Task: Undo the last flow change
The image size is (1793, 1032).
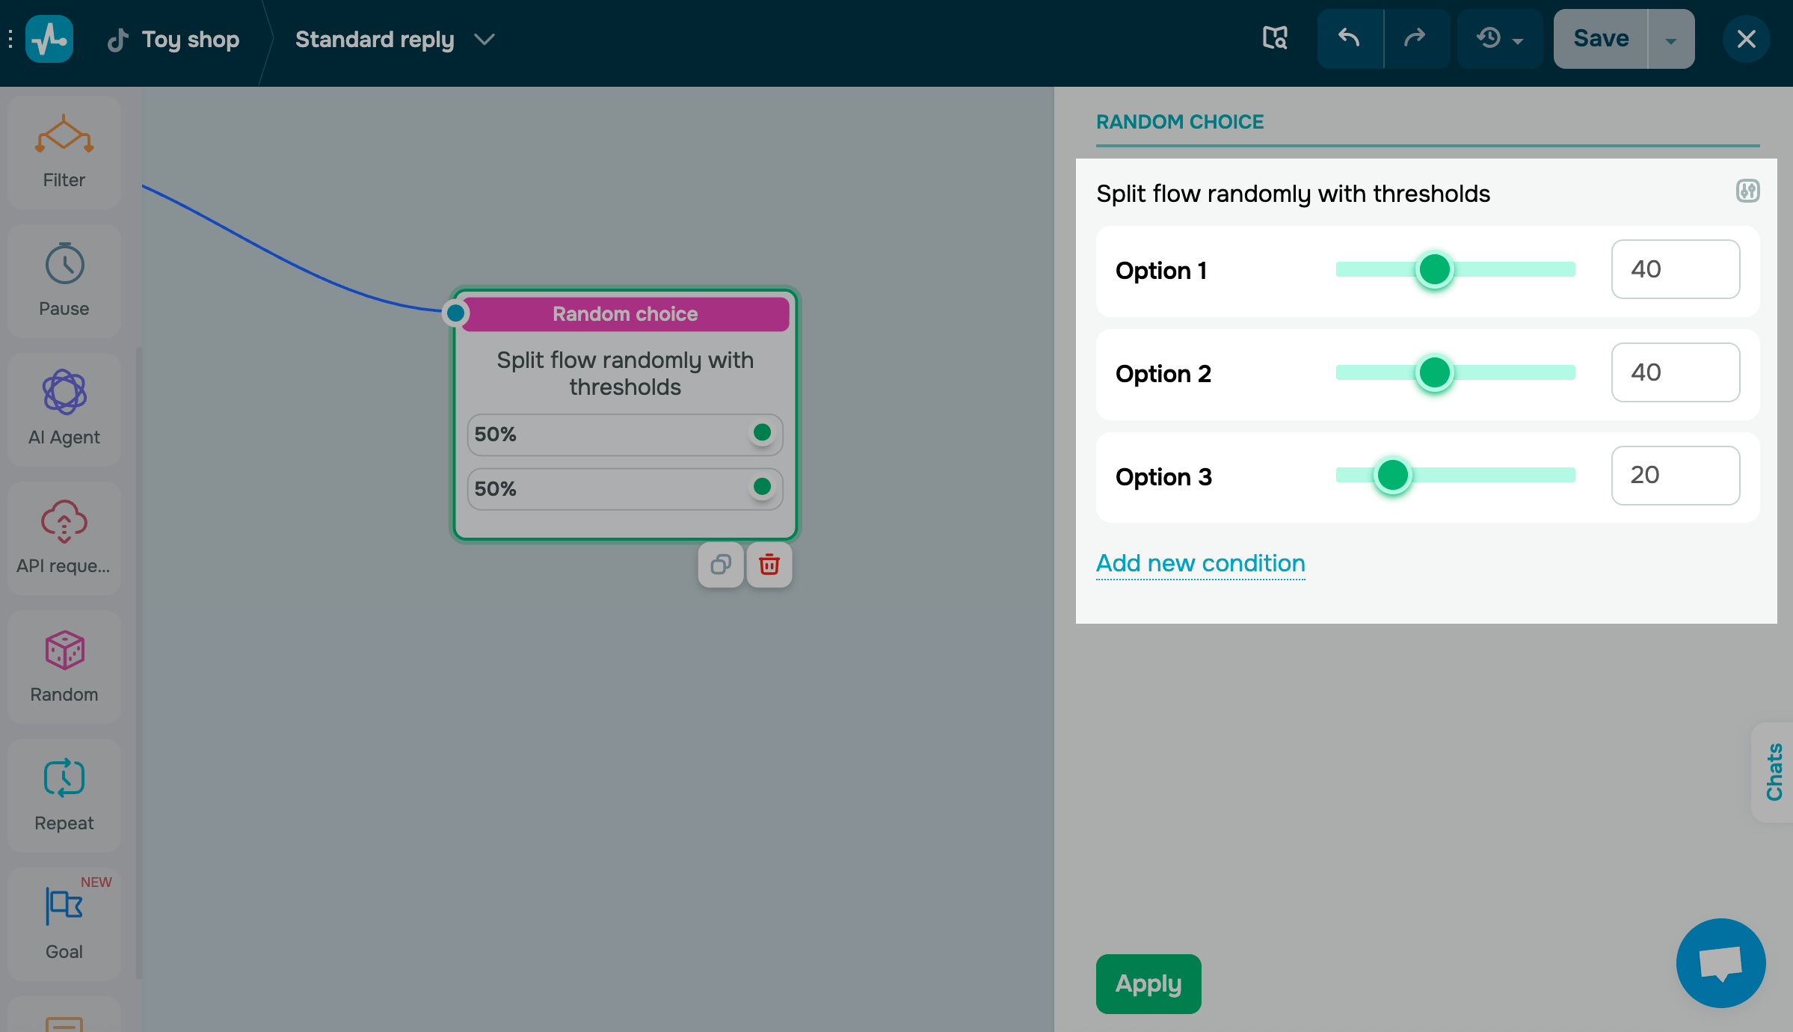Action: (x=1350, y=38)
